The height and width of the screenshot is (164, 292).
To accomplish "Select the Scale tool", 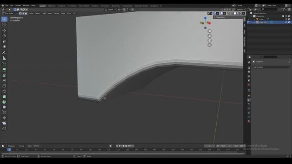I will [x=4, y=41].
